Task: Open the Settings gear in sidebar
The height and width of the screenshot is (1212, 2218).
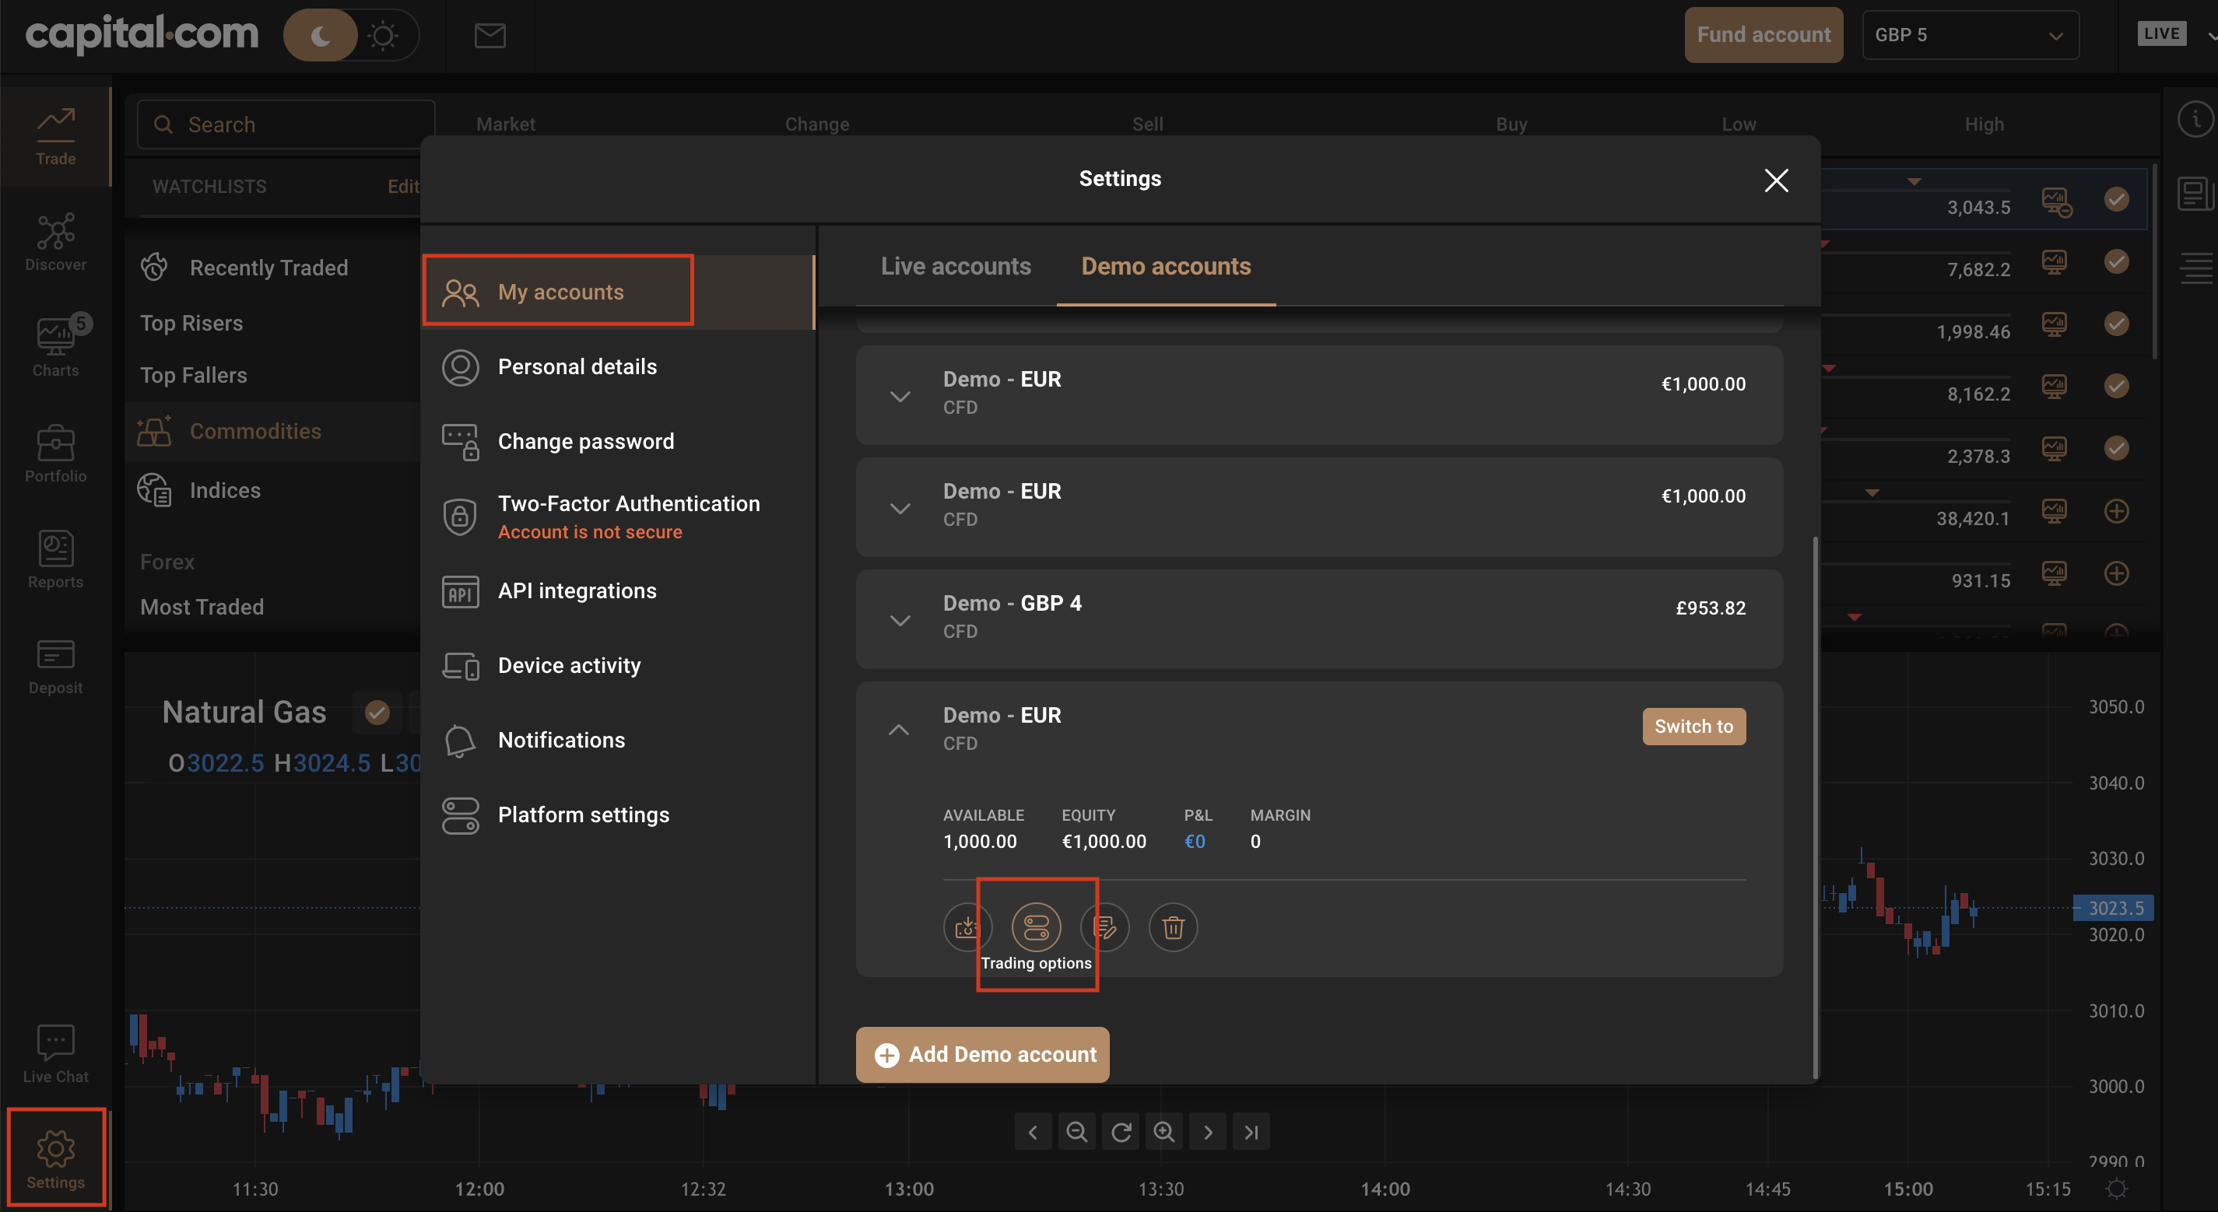Action: point(55,1158)
